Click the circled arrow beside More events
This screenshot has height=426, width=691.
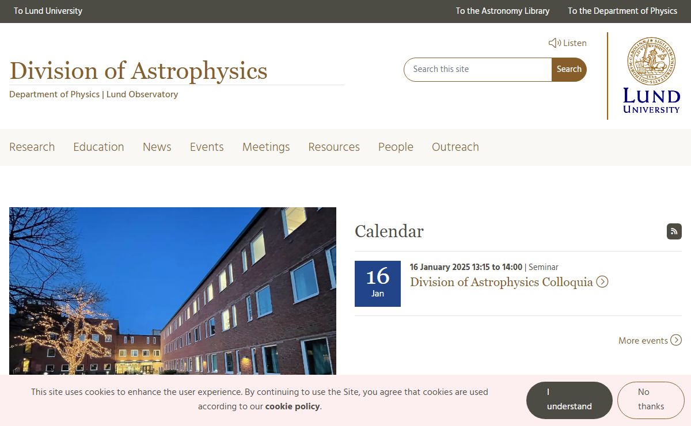[x=676, y=340]
